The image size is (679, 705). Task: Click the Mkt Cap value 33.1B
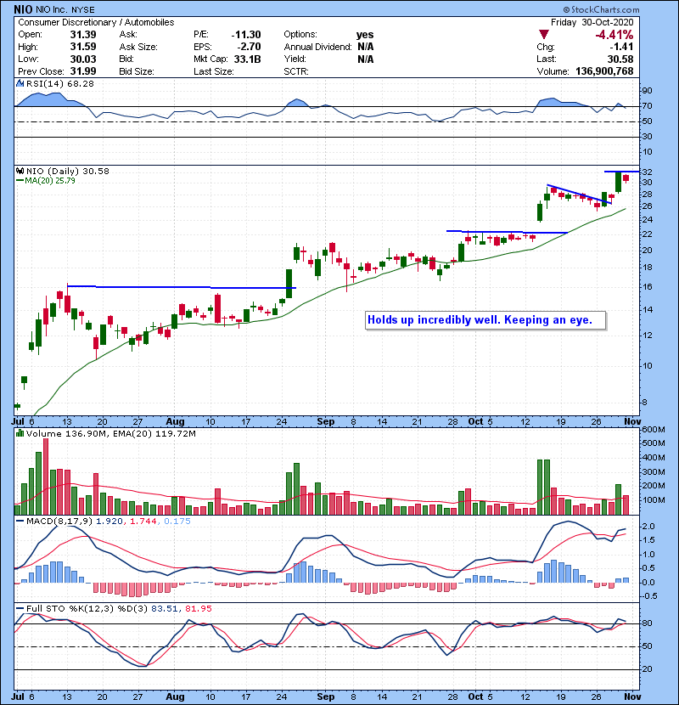pyautogui.click(x=247, y=59)
